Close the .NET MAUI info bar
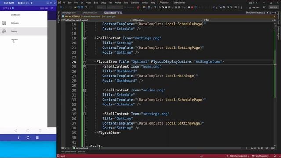The height and width of the screenshot is (158, 281). (274, 17)
